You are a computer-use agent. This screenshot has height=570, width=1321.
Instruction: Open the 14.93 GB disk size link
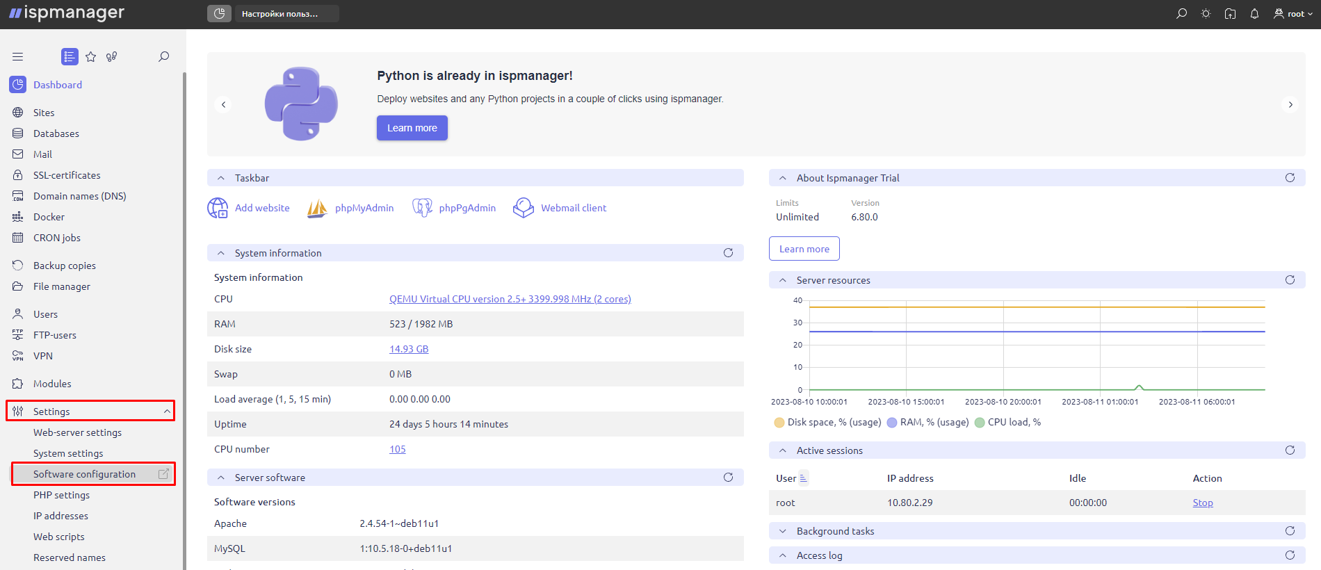409,349
